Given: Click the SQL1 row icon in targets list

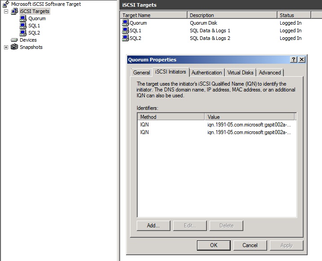Looking at the screenshot, I should coord(125,30).
